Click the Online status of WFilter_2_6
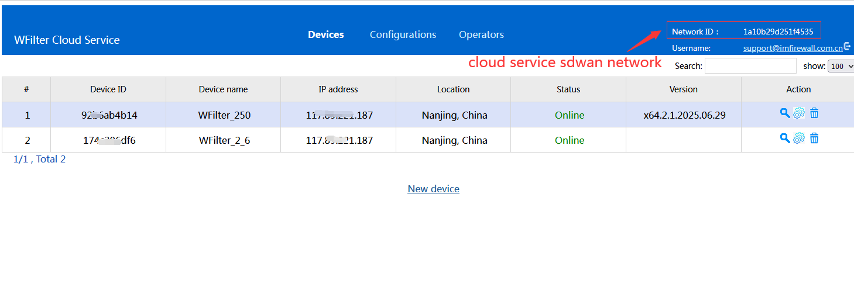 coord(570,140)
